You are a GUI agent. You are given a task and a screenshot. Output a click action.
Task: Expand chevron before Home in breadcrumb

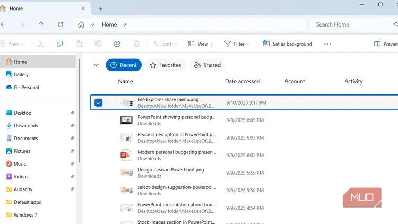pos(93,24)
